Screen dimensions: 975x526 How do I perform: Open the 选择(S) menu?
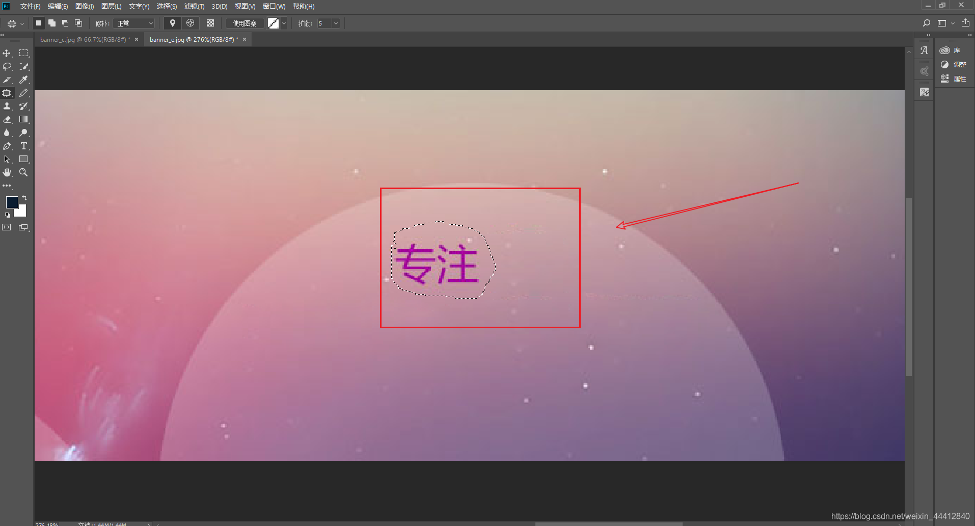(167, 6)
